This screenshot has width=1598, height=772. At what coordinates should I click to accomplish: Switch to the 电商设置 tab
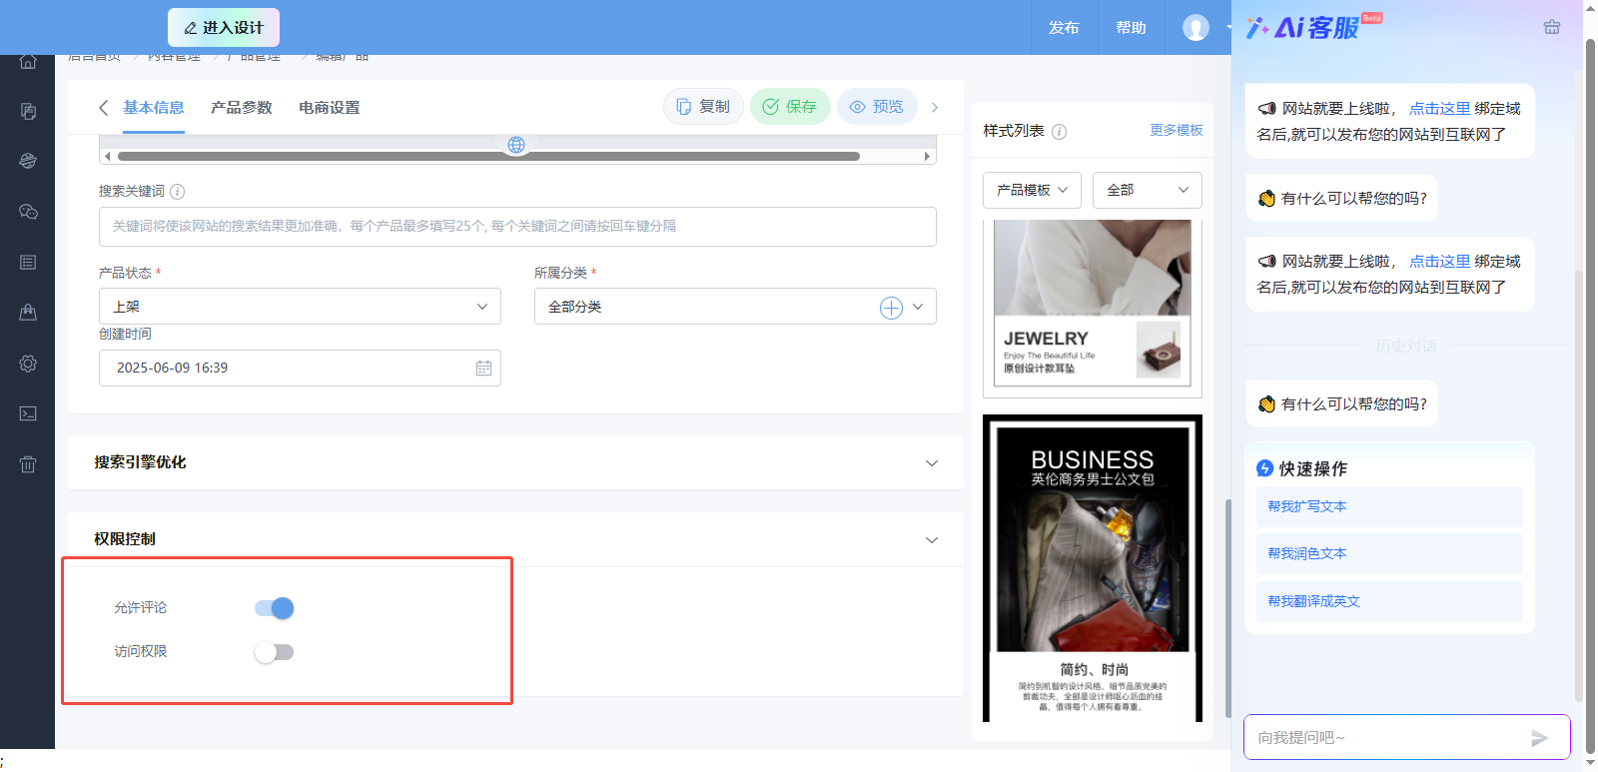(330, 108)
